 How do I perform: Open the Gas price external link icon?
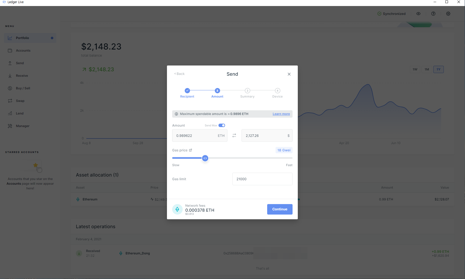coord(191,150)
